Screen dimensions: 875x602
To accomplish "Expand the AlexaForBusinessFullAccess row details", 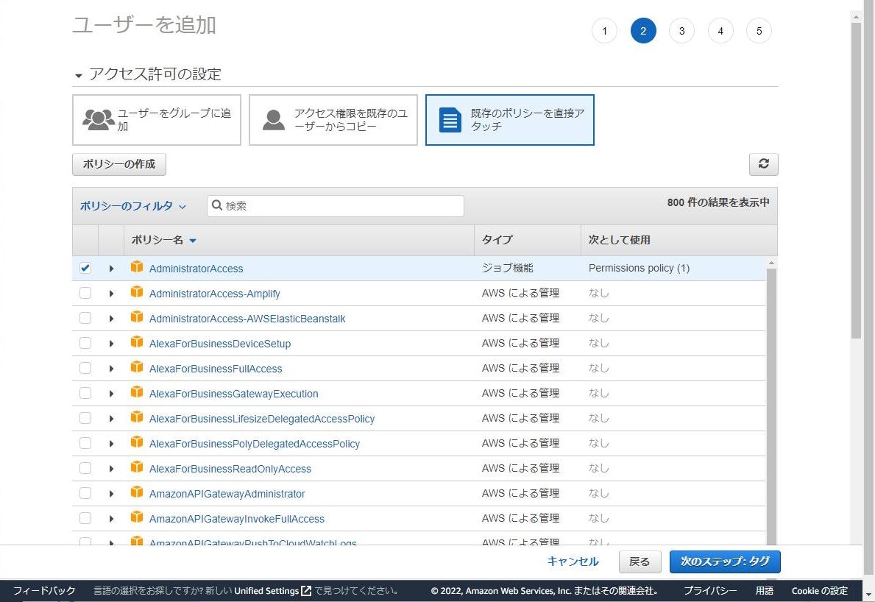I will 111,369.
